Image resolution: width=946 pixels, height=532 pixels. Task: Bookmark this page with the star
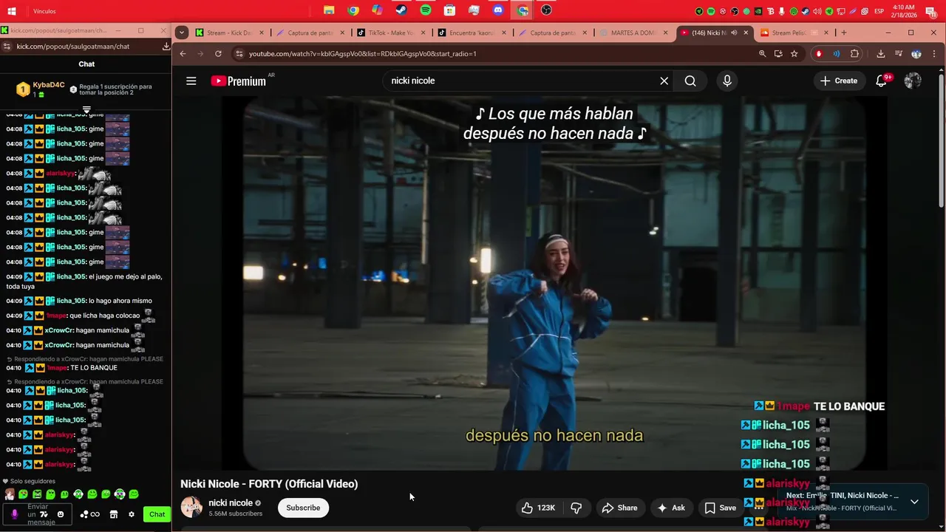click(x=794, y=54)
